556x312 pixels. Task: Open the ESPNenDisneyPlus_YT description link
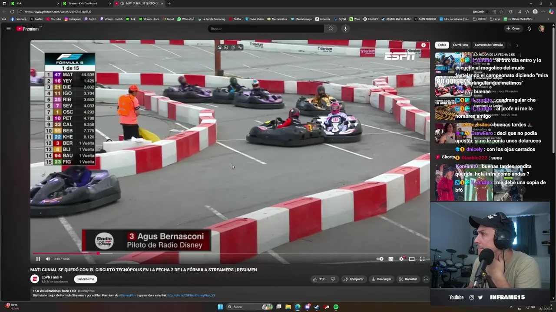[191, 295]
